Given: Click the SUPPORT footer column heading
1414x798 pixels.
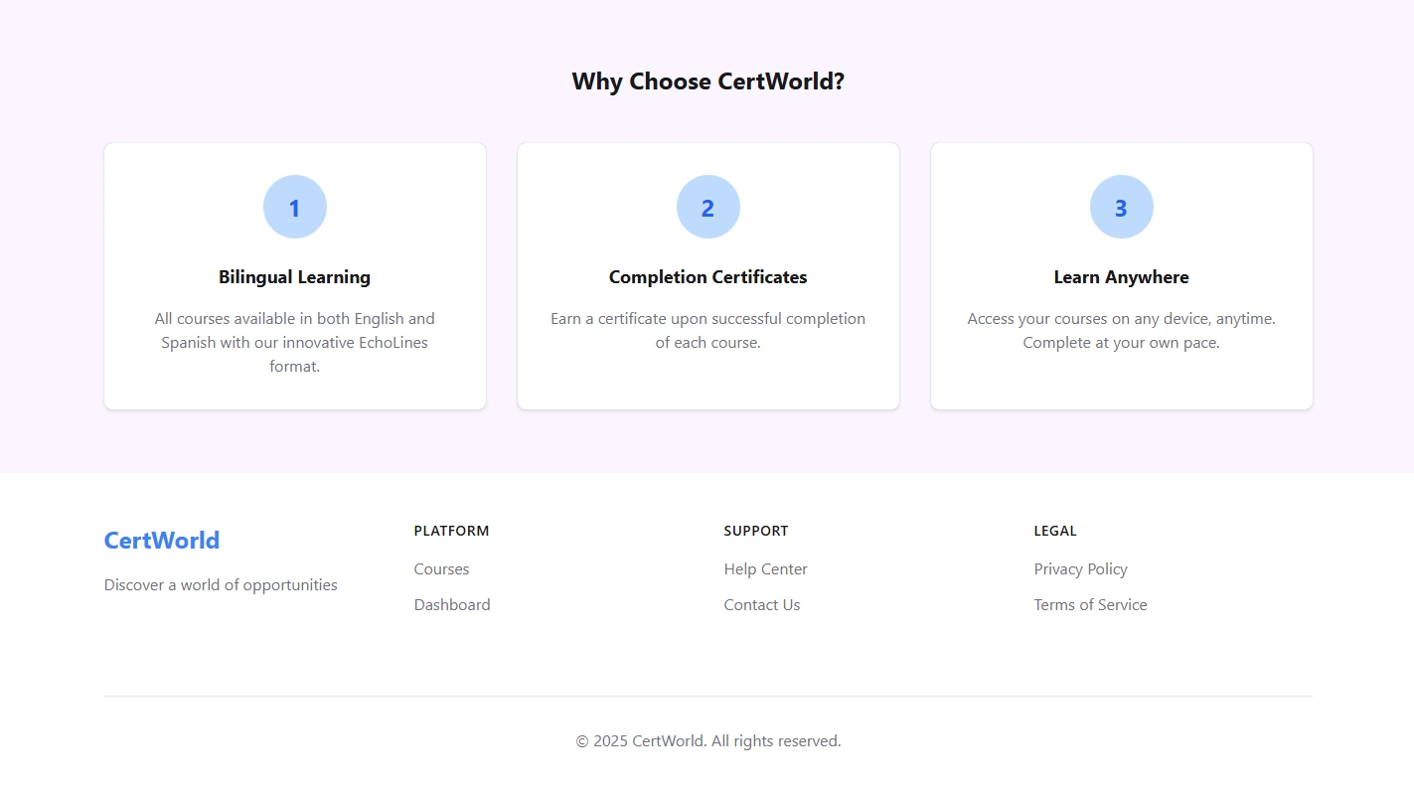Looking at the screenshot, I should point(755,531).
